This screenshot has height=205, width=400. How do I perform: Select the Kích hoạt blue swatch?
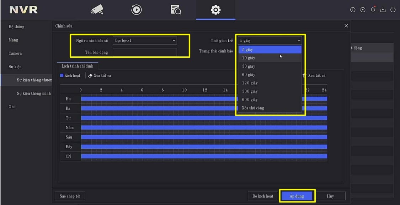point(62,75)
